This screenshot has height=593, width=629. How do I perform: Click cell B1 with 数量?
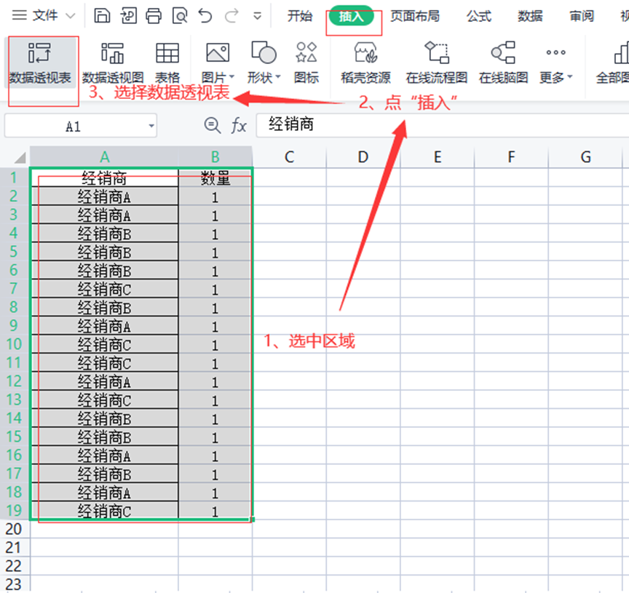(x=215, y=178)
